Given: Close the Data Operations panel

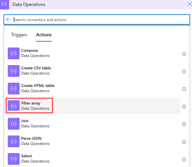Looking at the screenshot, I should (x=190, y=4).
